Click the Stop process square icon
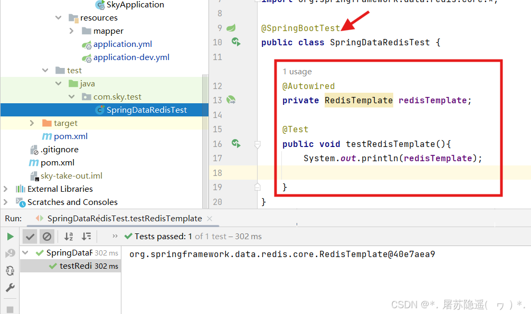Image resolution: width=531 pixels, height=314 pixels. pyautogui.click(x=10, y=310)
